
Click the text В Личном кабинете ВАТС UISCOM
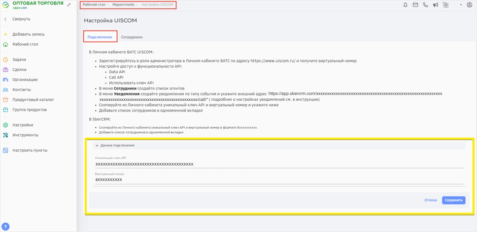click(121, 52)
